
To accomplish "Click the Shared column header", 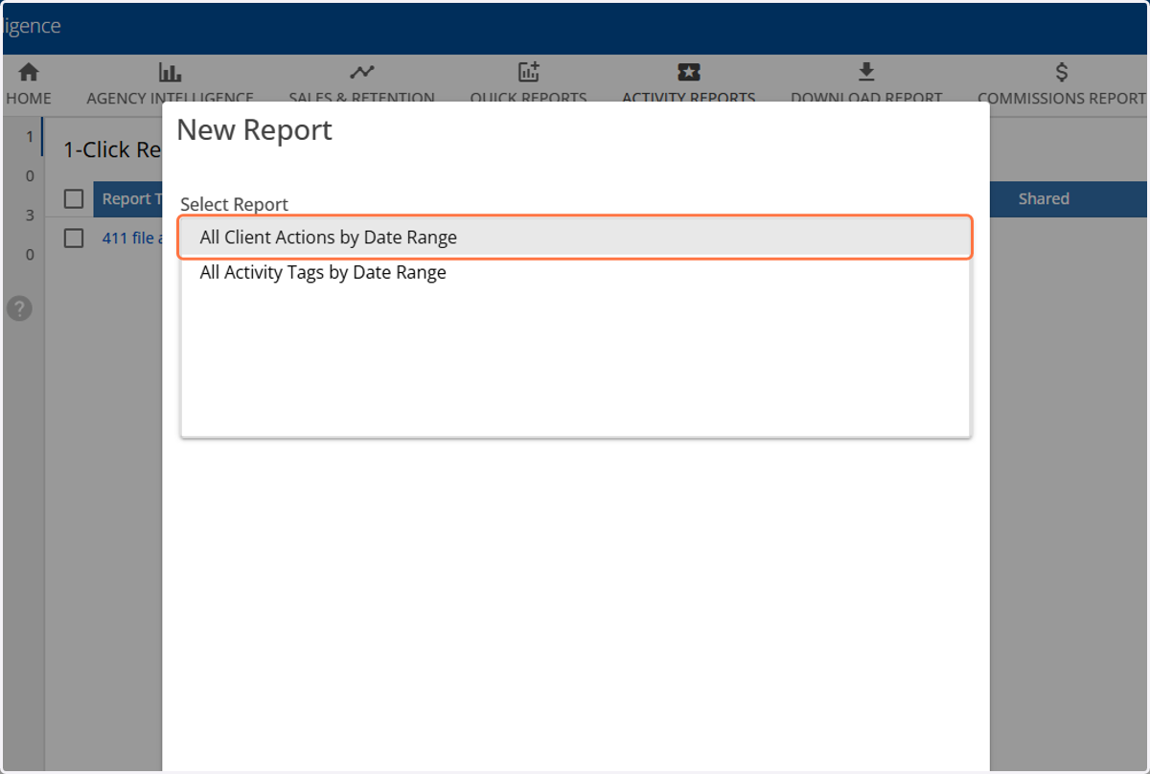I will click(1044, 198).
